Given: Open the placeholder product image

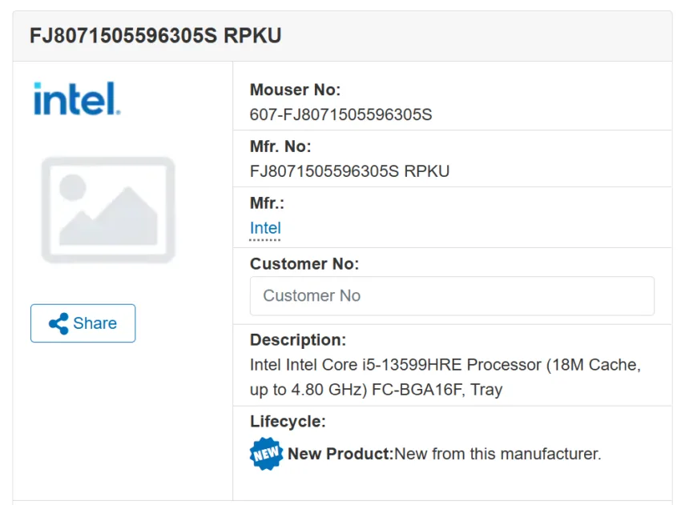Looking at the screenshot, I should pyautogui.click(x=108, y=210).
